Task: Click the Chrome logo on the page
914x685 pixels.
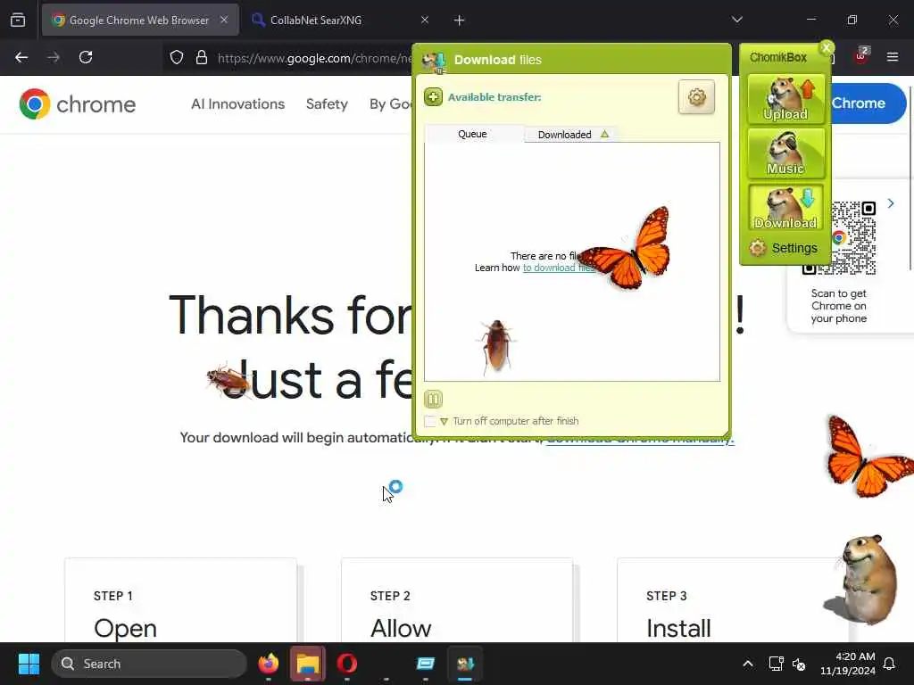Action: point(77,104)
